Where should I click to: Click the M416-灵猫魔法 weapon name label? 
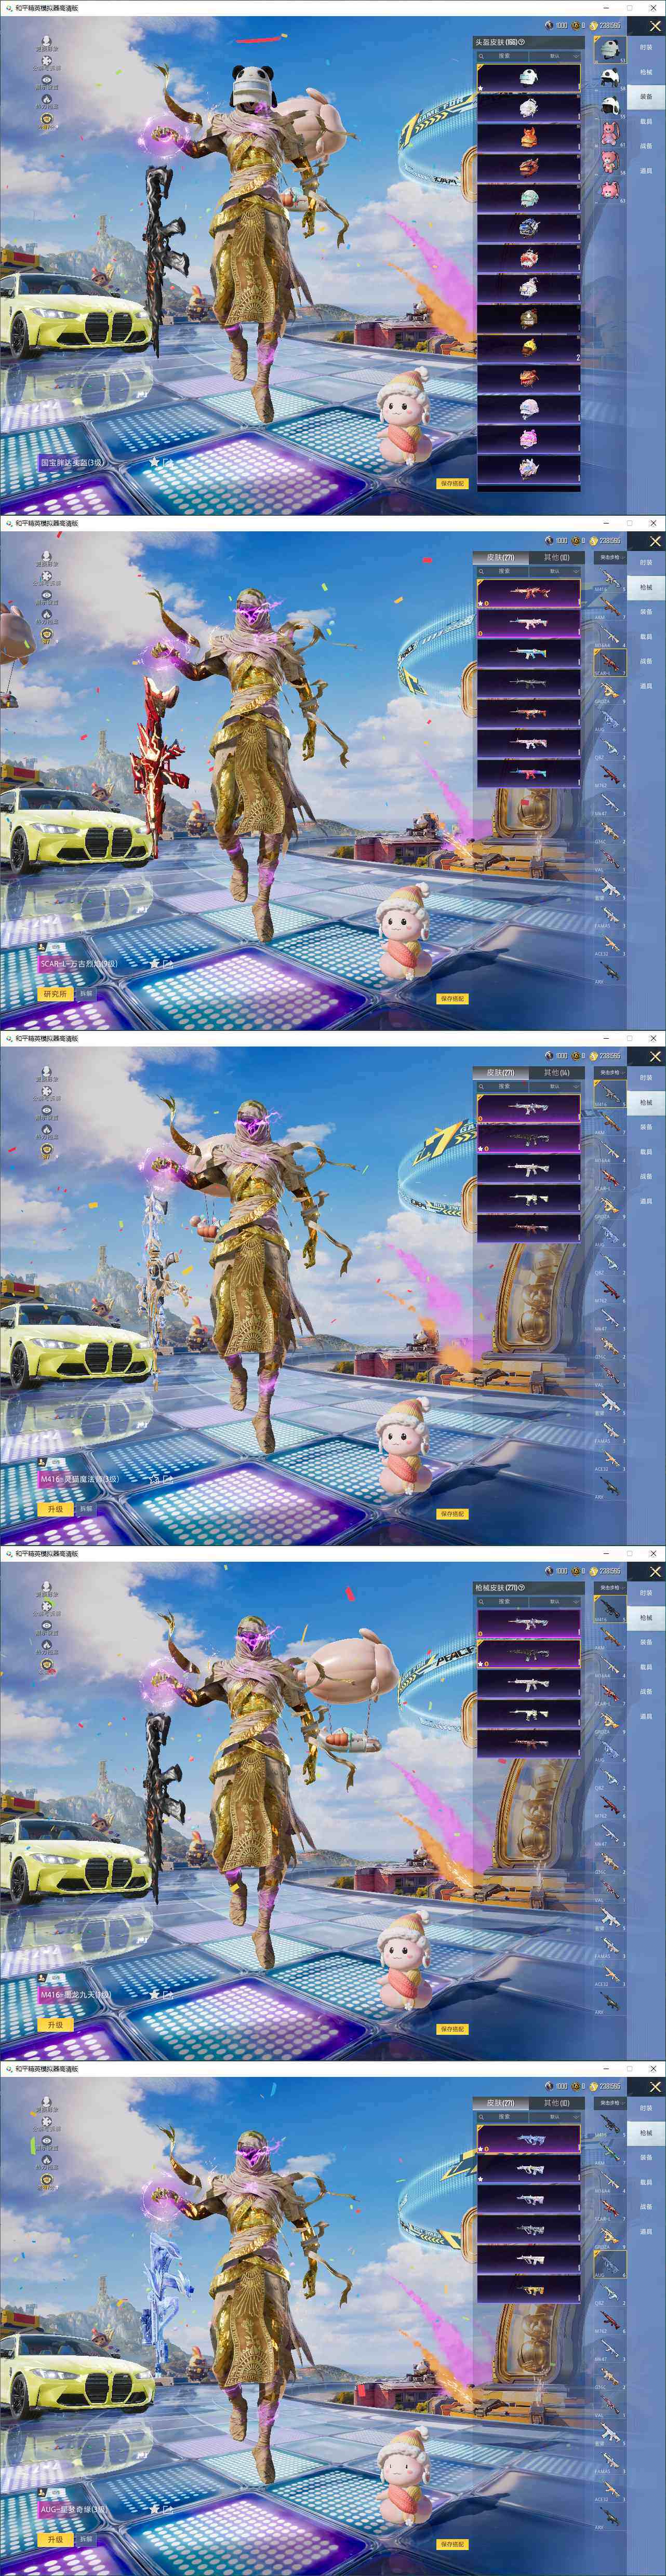[79, 1479]
